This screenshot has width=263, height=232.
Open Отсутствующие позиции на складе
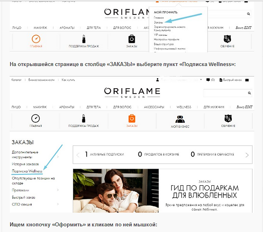(33, 181)
